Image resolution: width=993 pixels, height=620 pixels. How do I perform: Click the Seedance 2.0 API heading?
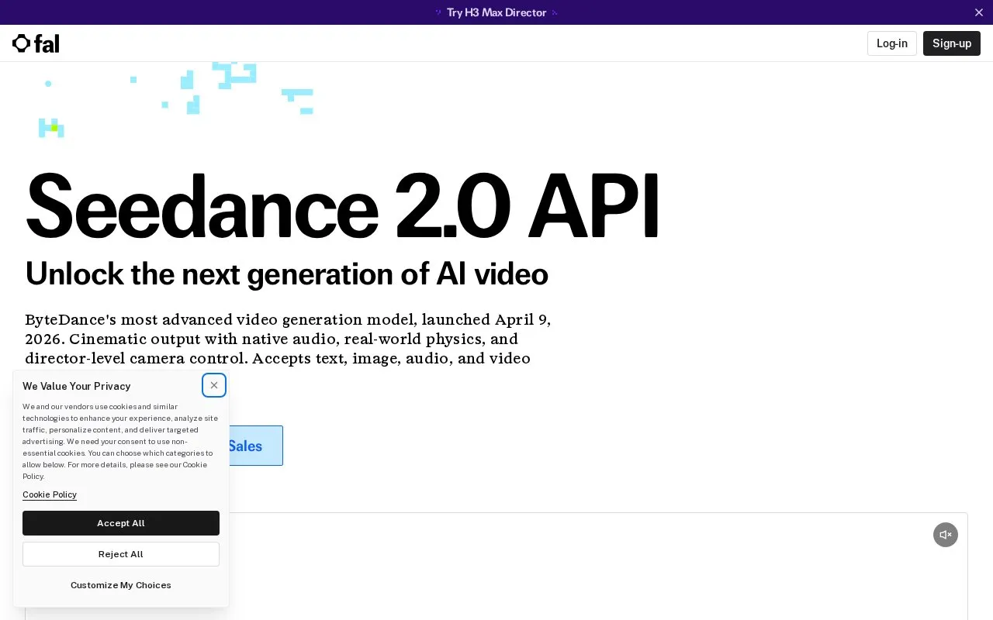tap(342, 206)
